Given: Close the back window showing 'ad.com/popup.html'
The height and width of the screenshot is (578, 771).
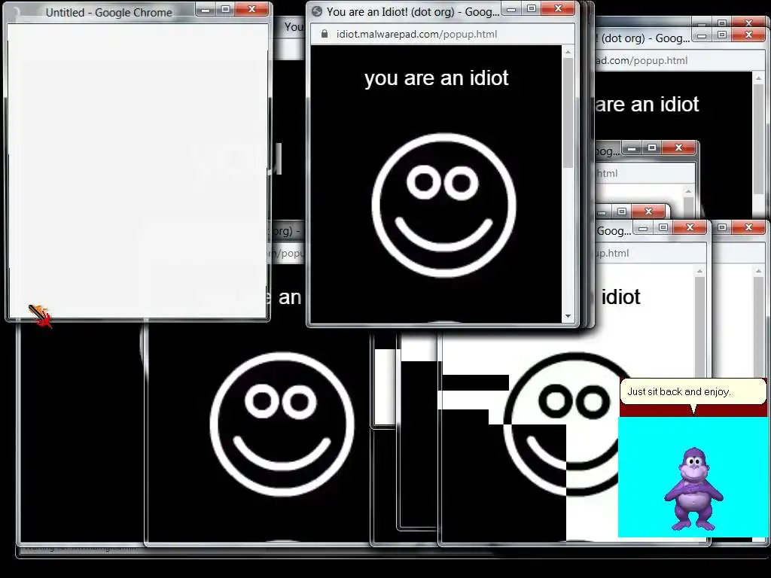Looking at the screenshot, I should click(749, 35).
